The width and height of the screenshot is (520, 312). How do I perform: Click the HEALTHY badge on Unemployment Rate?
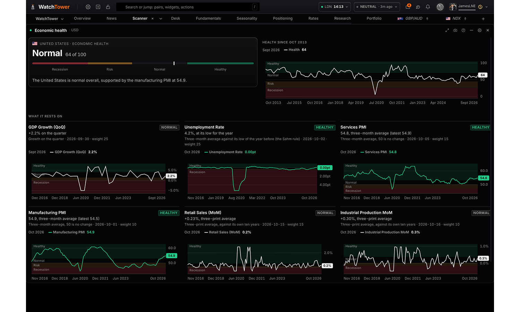325,128
